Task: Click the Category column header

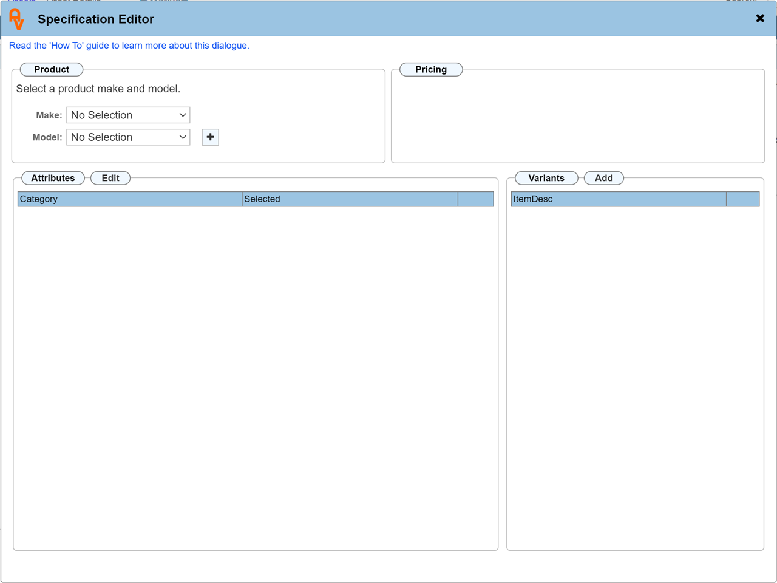Action: pyautogui.click(x=130, y=199)
